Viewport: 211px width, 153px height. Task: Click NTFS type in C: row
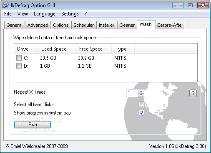click(120, 58)
